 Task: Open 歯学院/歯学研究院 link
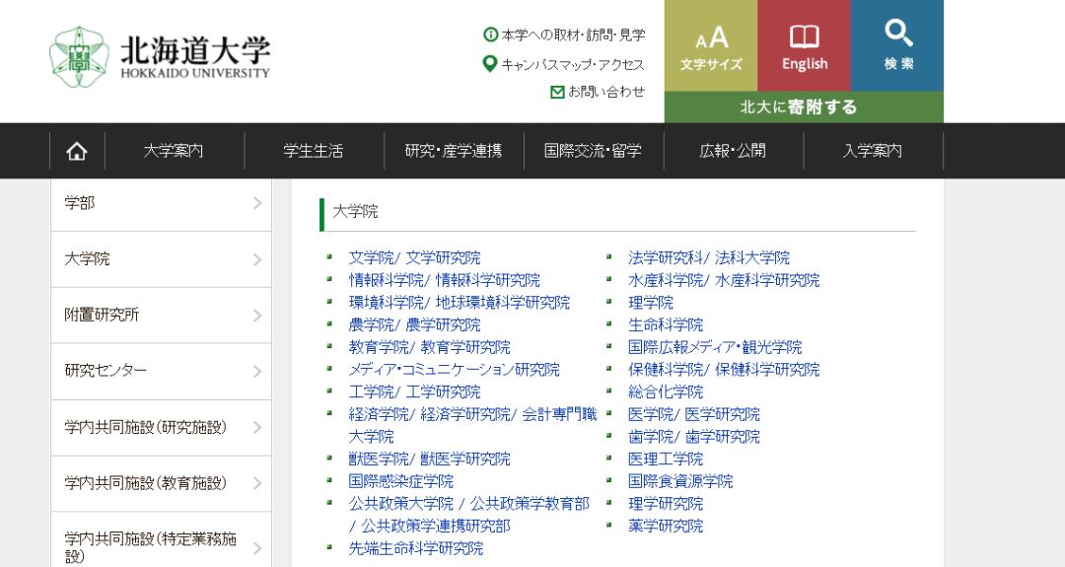tap(693, 437)
